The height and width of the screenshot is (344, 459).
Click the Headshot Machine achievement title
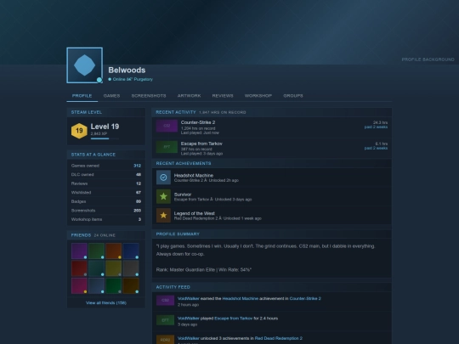click(x=194, y=176)
